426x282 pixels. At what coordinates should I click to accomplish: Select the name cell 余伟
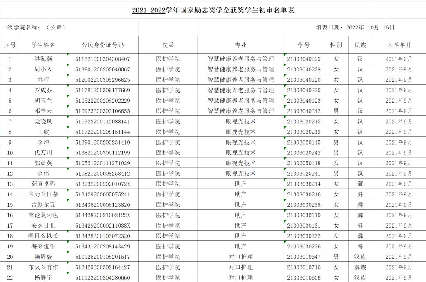point(43,174)
